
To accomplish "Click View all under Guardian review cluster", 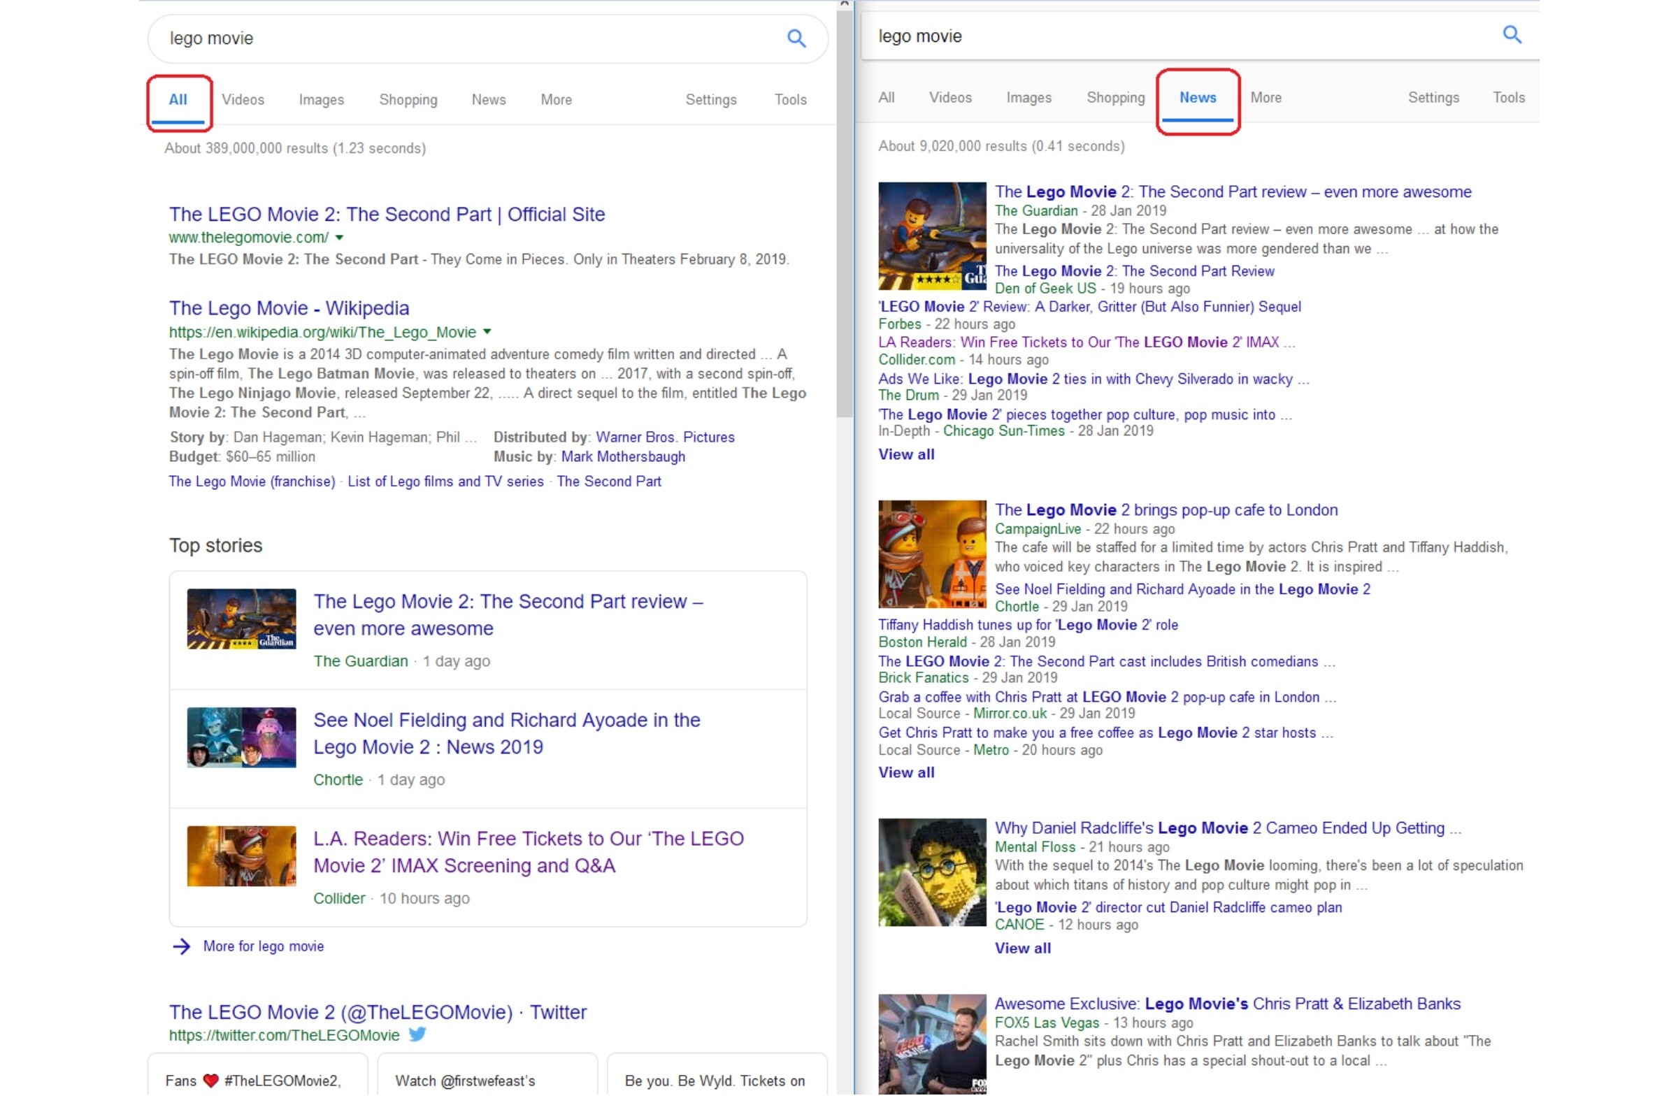I will point(905,454).
